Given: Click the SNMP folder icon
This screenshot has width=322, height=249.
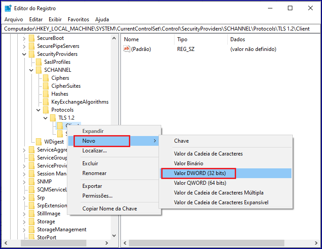Looking at the screenshot, I should [x=31, y=182].
